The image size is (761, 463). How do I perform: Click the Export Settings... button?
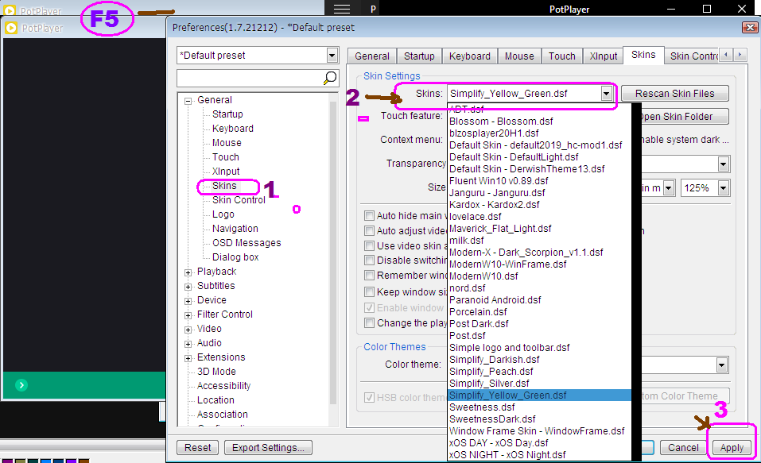pyautogui.click(x=268, y=447)
